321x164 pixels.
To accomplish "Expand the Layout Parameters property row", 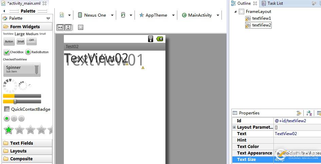I will [234, 127].
